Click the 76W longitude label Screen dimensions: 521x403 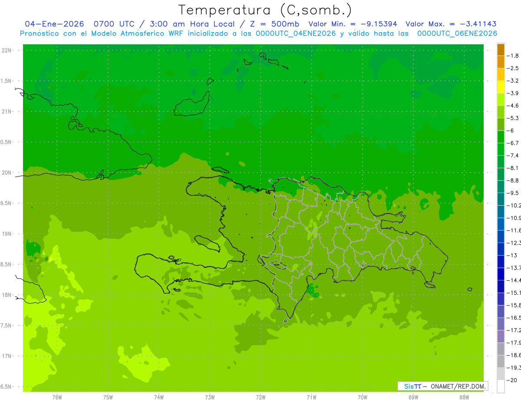coord(57,397)
